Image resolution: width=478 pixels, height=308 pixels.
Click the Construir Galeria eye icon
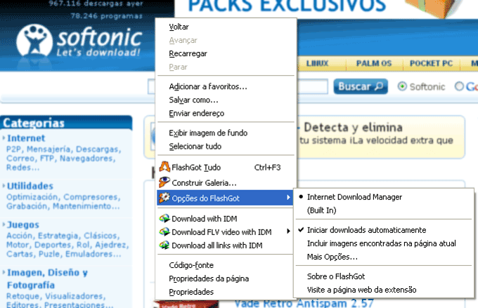(164, 182)
